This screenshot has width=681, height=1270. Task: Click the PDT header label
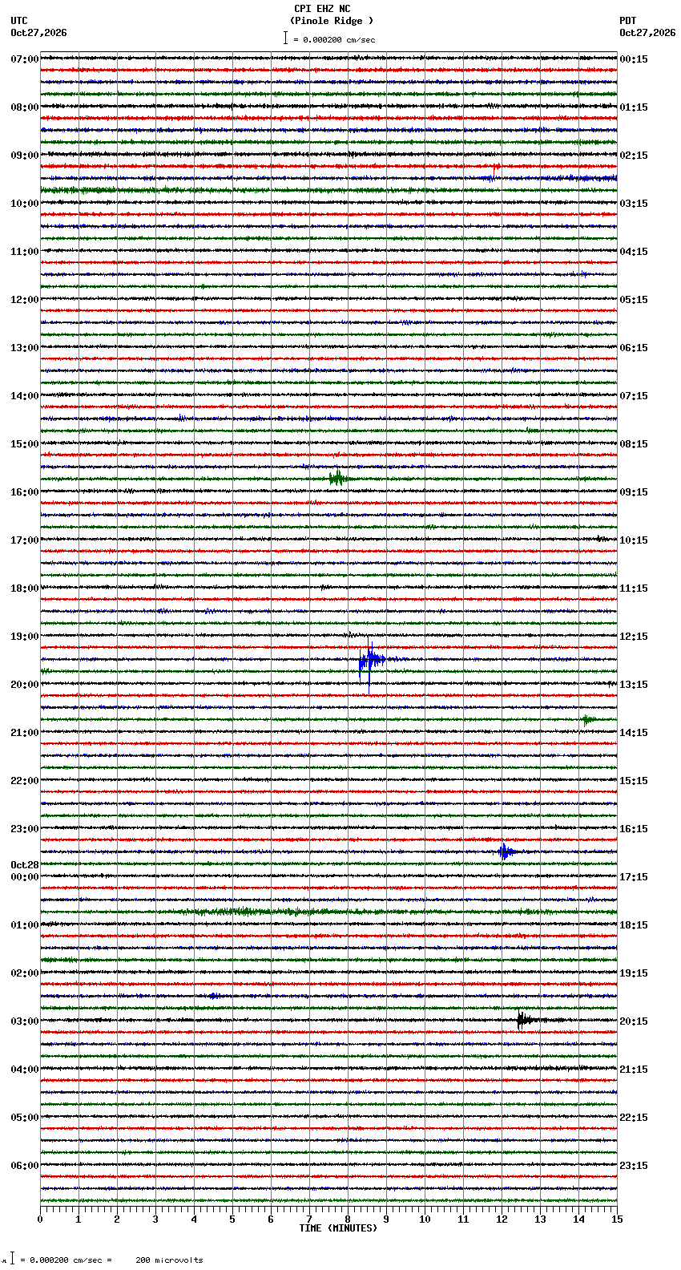628,21
